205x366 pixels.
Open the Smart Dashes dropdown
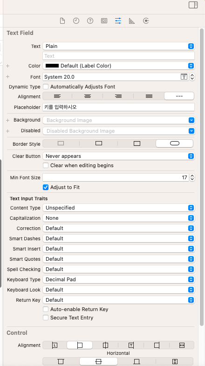click(119, 238)
